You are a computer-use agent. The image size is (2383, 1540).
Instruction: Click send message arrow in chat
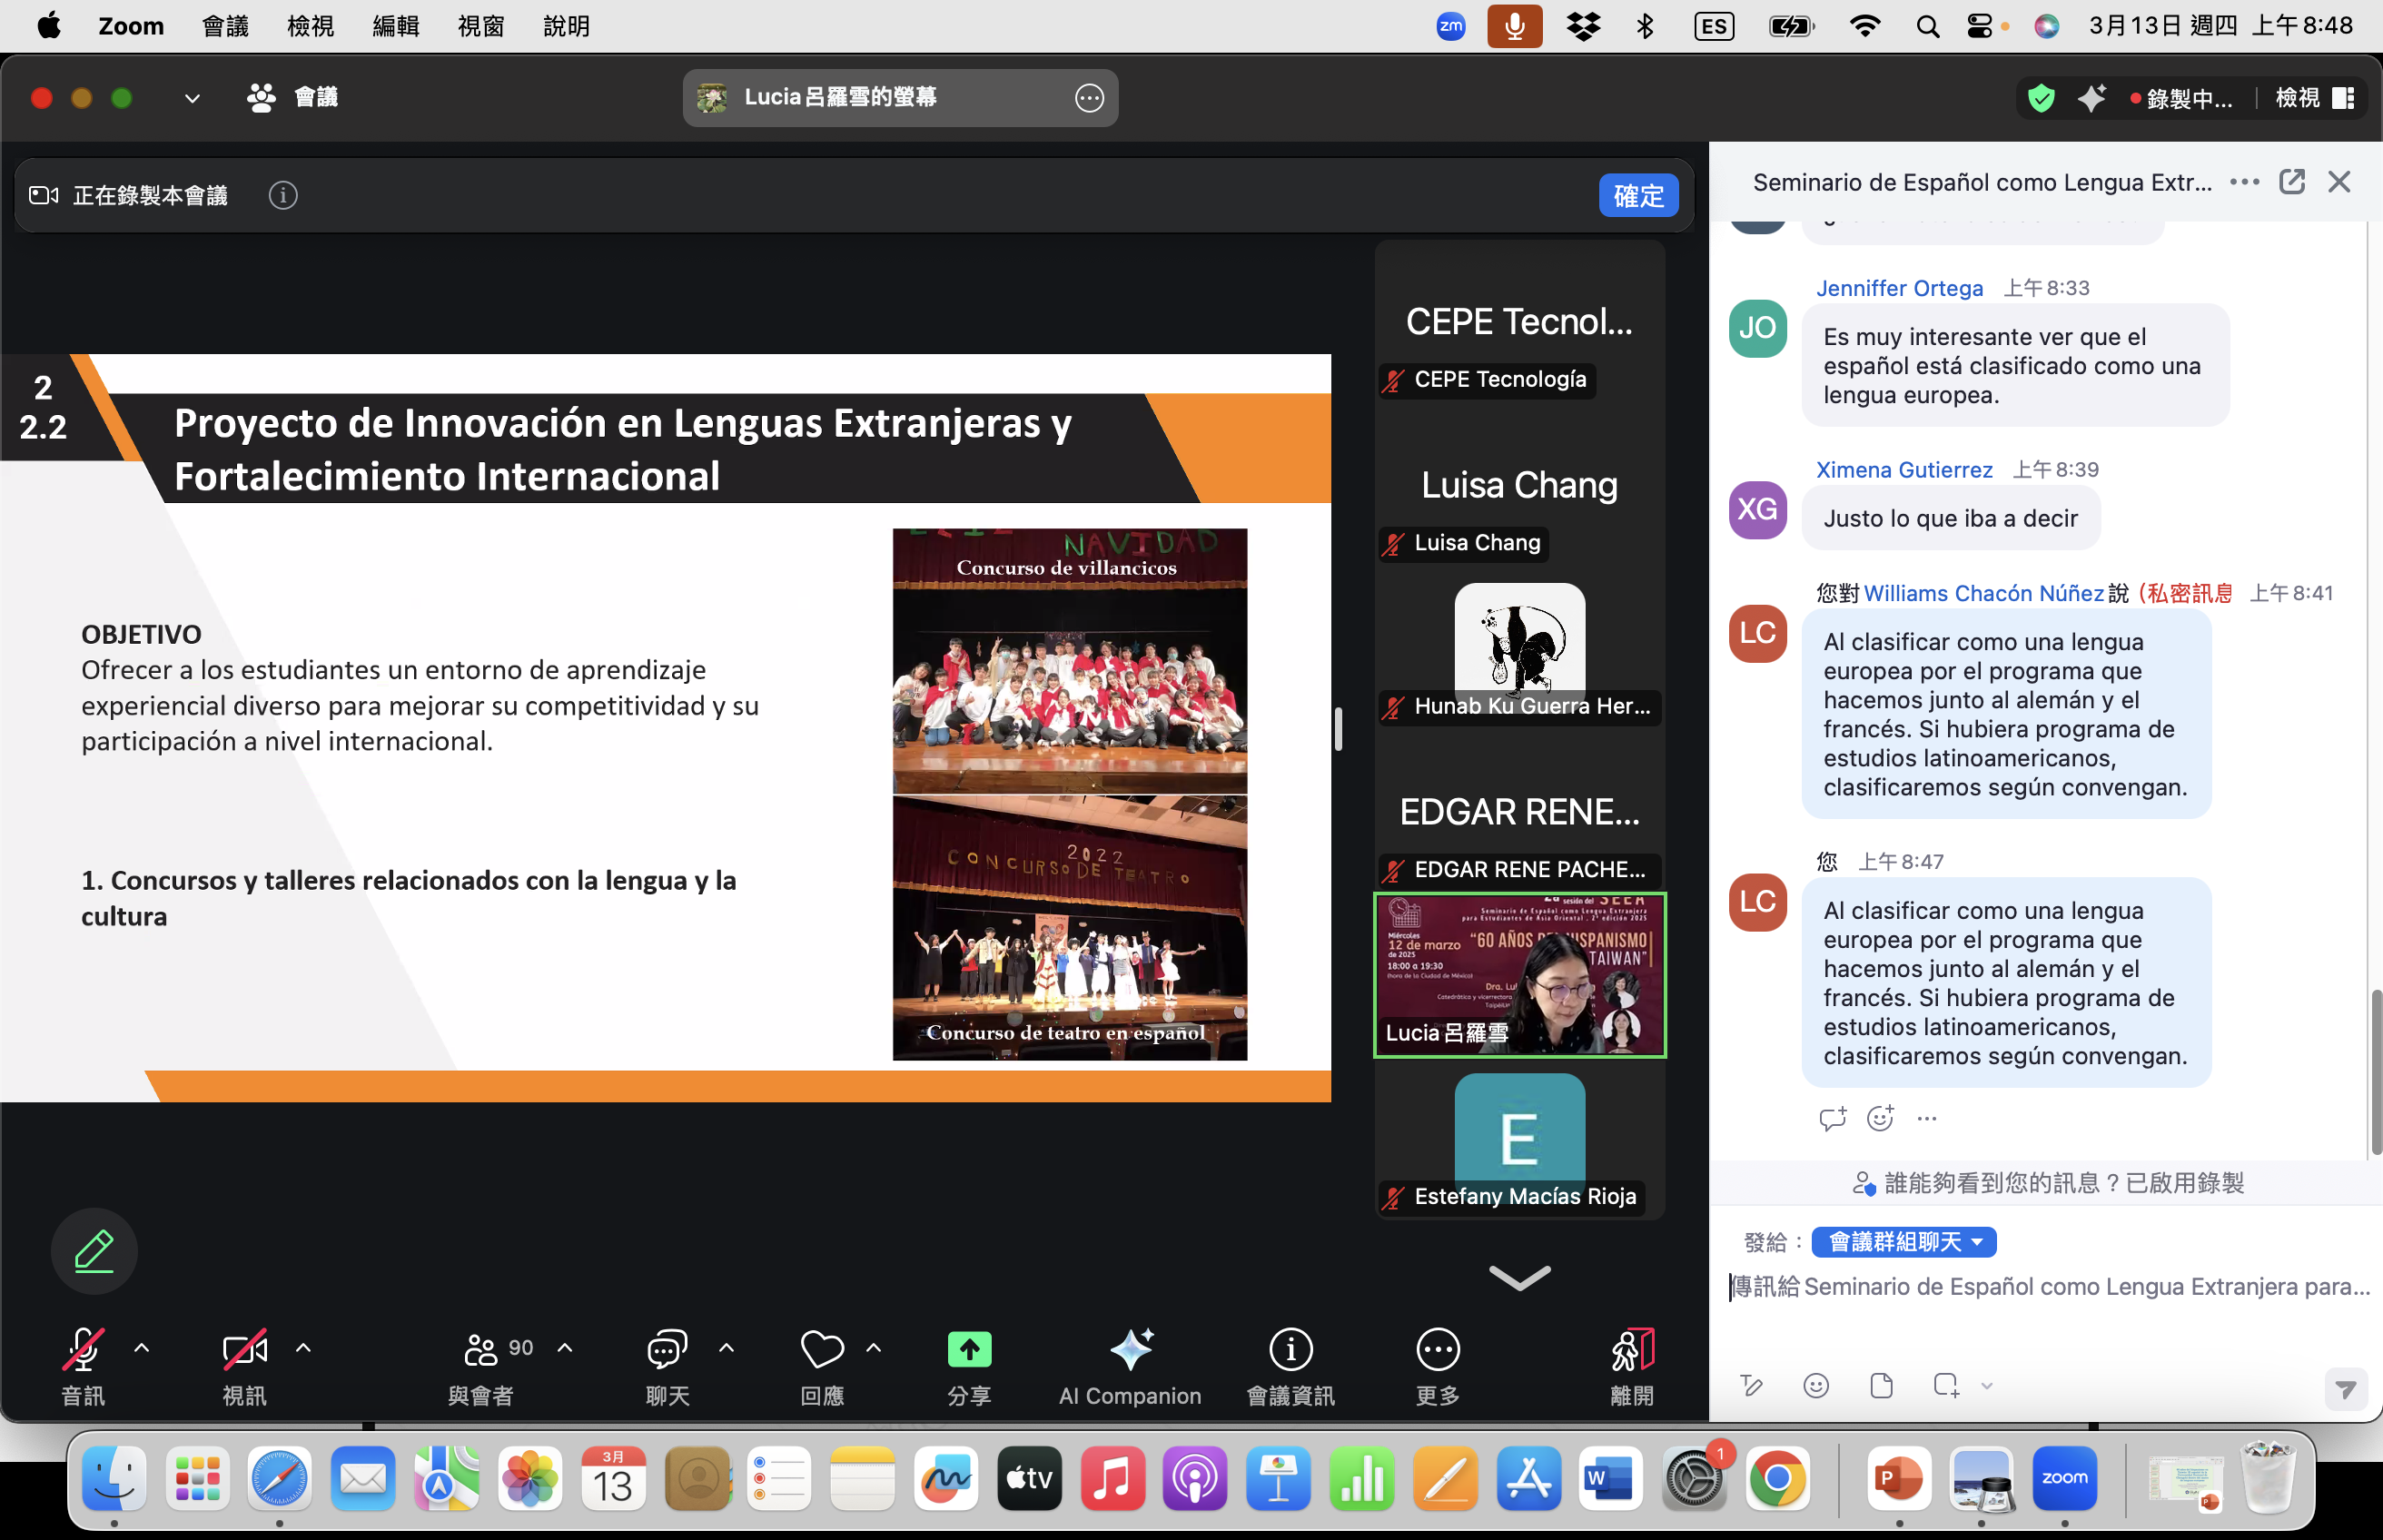(x=2345, y=1388)
